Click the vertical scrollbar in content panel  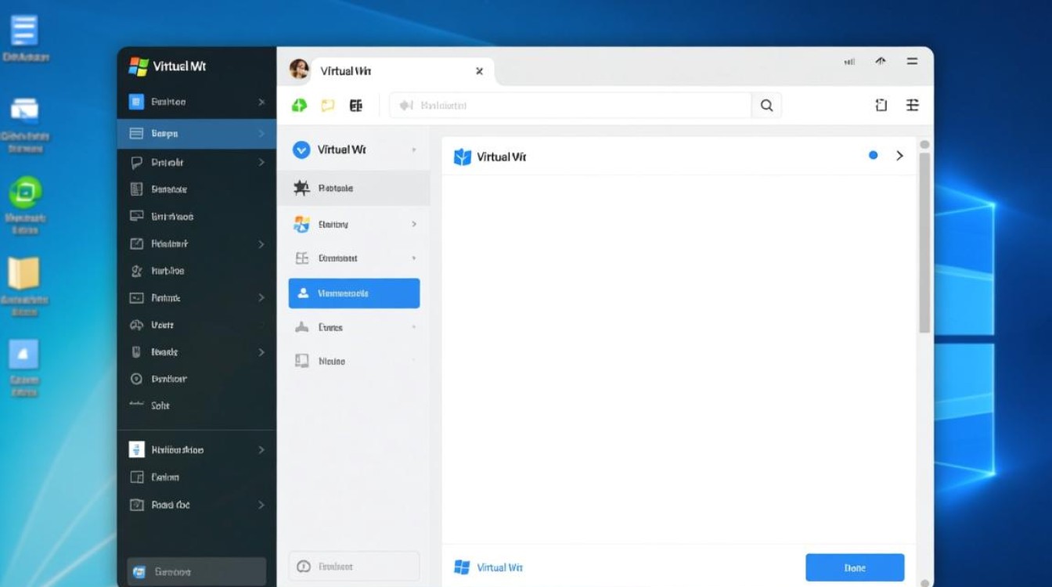[x=924, y=243]
